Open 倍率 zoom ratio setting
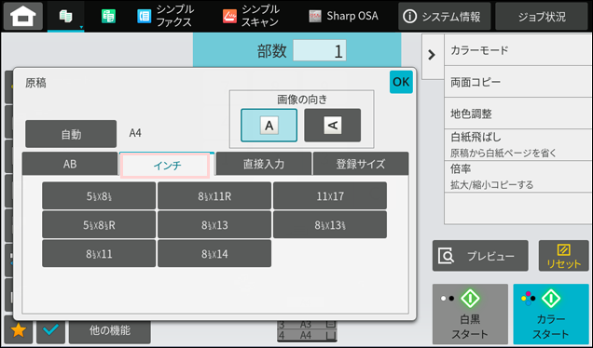593x348 pixels. 518,176
